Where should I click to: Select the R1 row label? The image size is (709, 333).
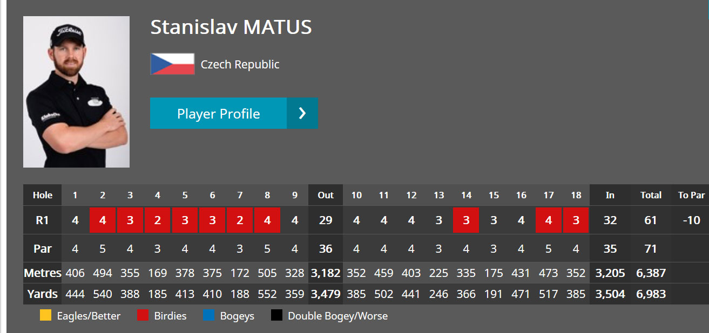[x=42, y=220]
